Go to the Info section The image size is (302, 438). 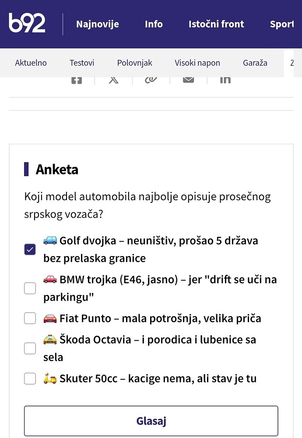pos(154,24)
